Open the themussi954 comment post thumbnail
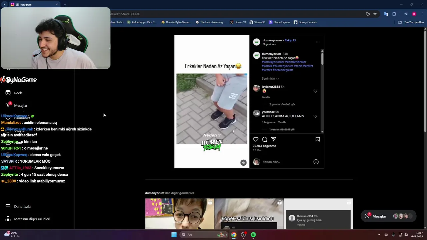This screenshot has width=427, height=240. (318, 214)
